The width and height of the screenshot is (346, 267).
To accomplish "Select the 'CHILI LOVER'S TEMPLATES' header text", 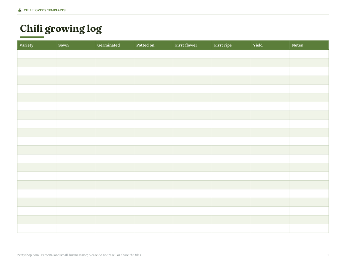I will (45, 10).
